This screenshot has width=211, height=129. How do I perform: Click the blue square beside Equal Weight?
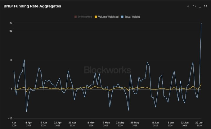pos(122,17)
